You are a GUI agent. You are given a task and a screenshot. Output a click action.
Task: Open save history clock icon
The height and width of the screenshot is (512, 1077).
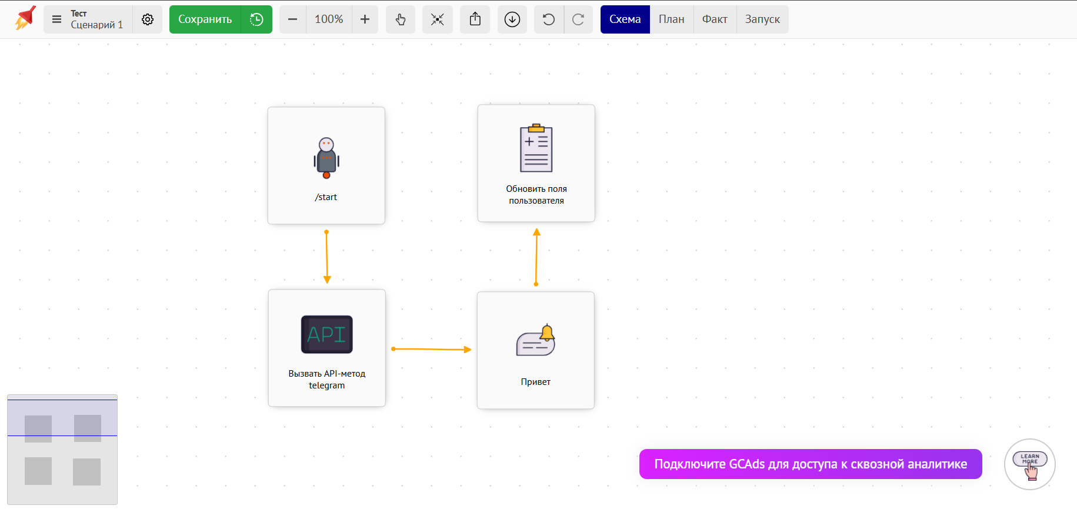coord(256,19)
